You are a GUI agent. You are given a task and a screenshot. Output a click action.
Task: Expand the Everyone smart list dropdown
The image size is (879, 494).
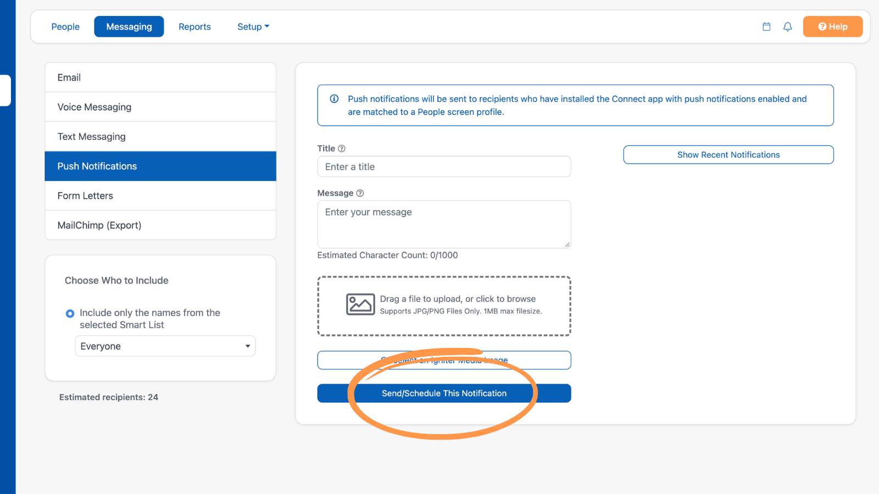coord(165,346)
